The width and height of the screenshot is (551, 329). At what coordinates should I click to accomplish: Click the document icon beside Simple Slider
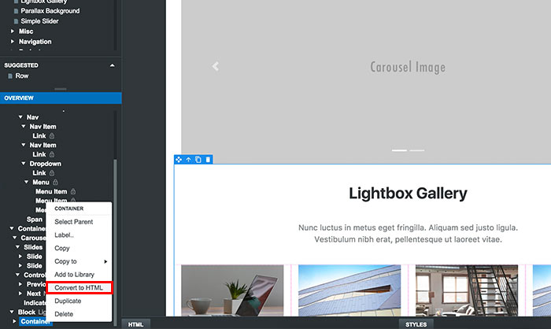coord(16,21)
